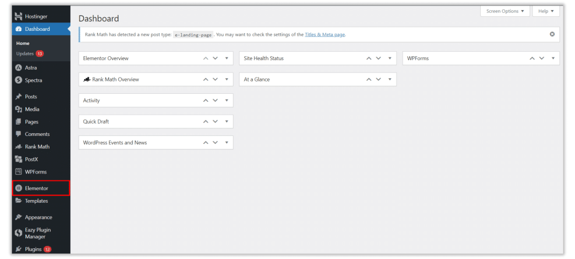Go to Updates submenu item
This screenshot has height=259, width=575.
pyautogui.click(x=30, y=53)
